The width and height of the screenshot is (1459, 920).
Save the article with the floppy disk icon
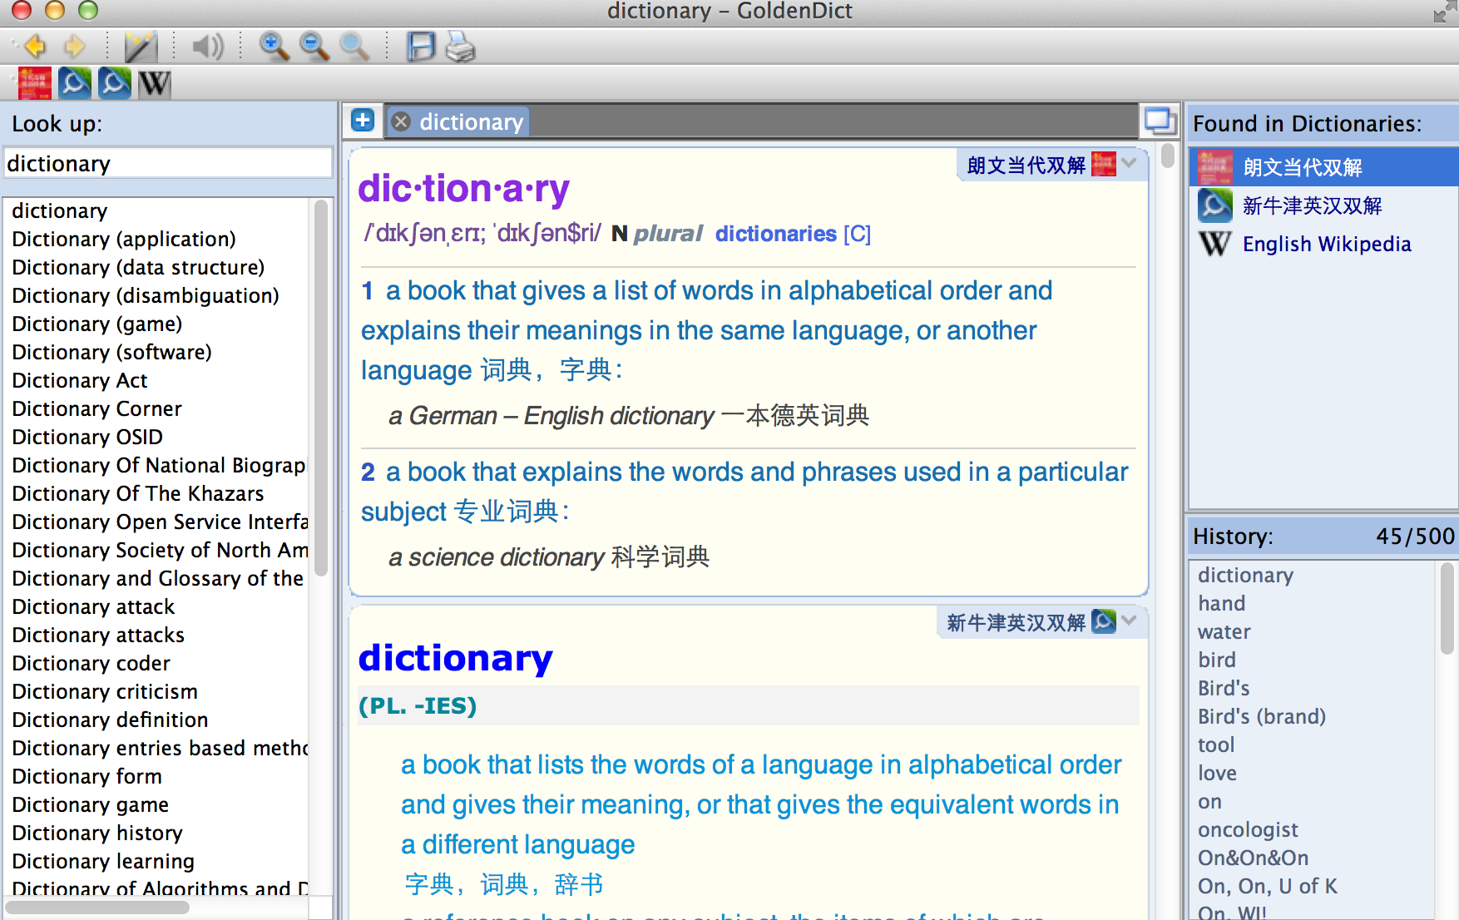[x=421, y=47]
